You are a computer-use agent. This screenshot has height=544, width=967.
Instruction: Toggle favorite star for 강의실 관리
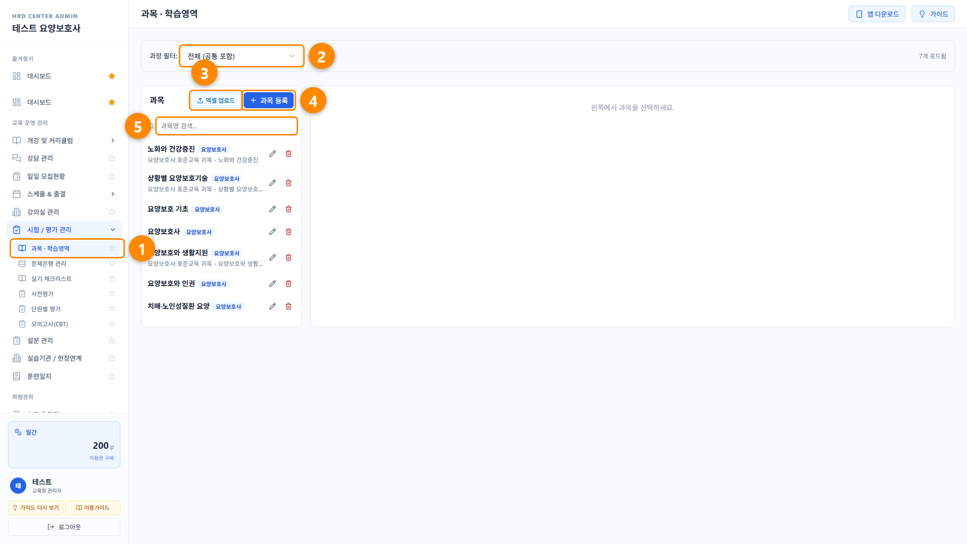pos(112,212)
